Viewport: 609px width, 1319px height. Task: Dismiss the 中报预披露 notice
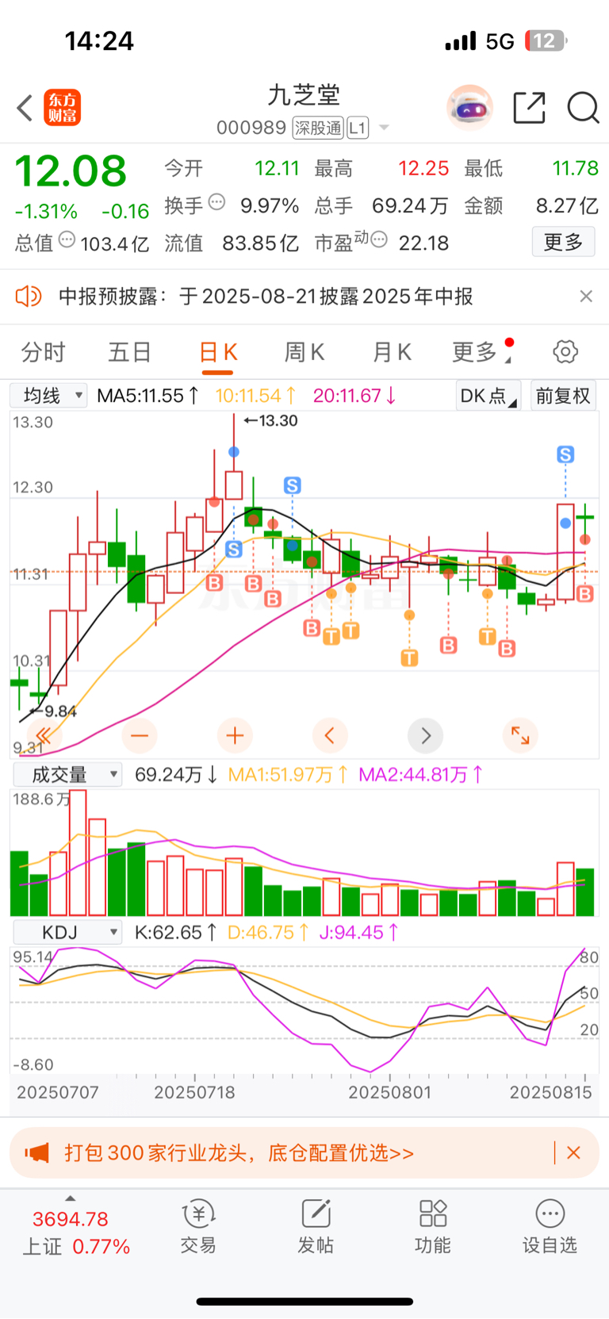[x=586, y=296]
